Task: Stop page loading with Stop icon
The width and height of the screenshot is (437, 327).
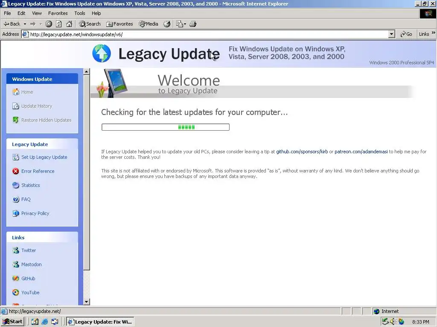Action: [49, 24]
